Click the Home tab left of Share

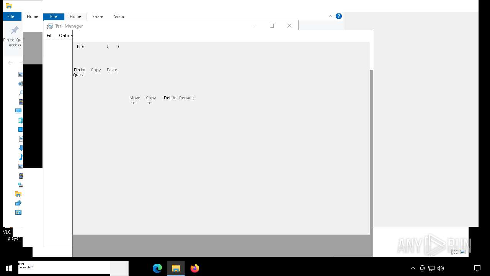(75, 16)
